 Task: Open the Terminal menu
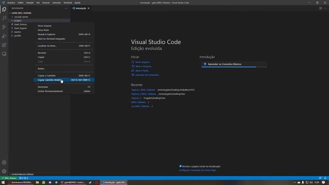67,3
